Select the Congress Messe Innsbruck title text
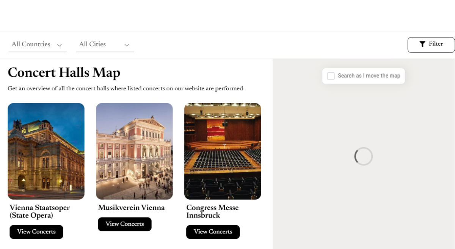The image size is (455, 249). pyautogui.click(x=212, y=211)
